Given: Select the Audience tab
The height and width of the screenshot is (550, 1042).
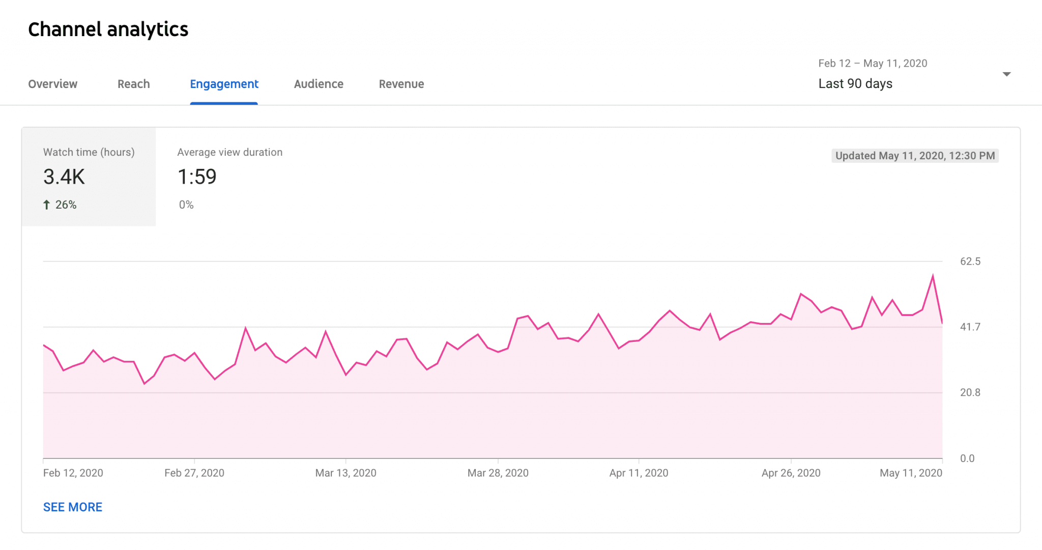Looking at the screenshot, I should tap(319, 83).
